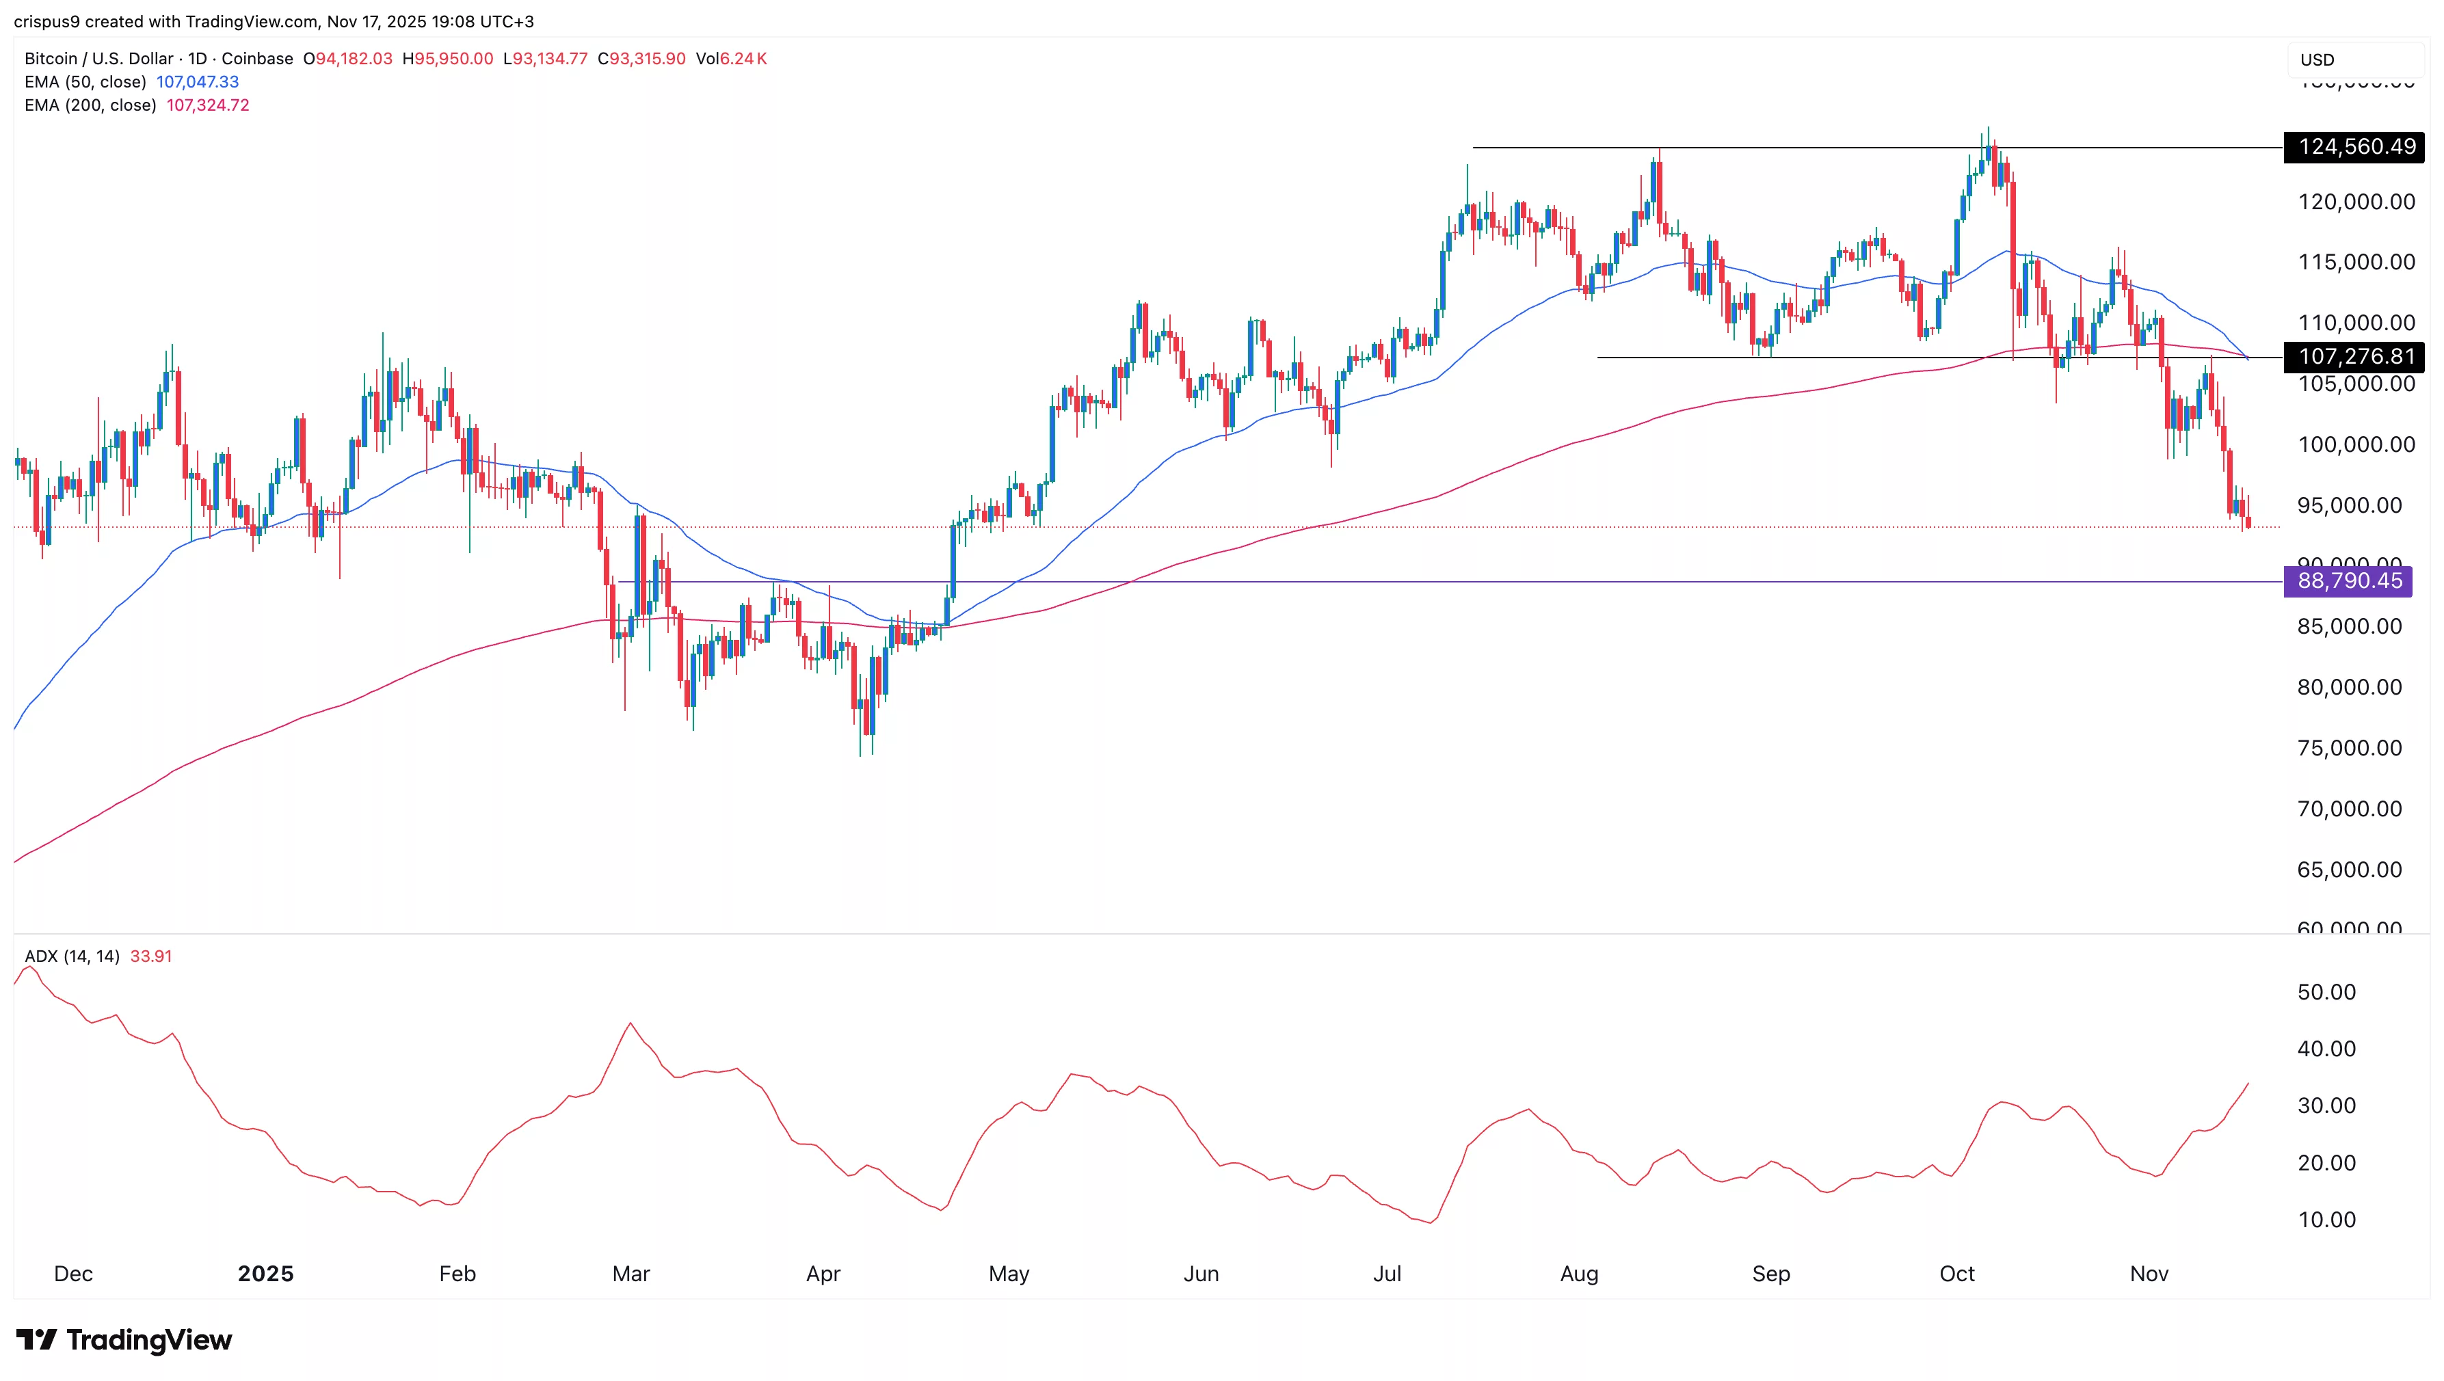This screenshot has width=2444, height=1381.
Task: Select the purple 88,790.45 price label
Action: point(2350,581)
